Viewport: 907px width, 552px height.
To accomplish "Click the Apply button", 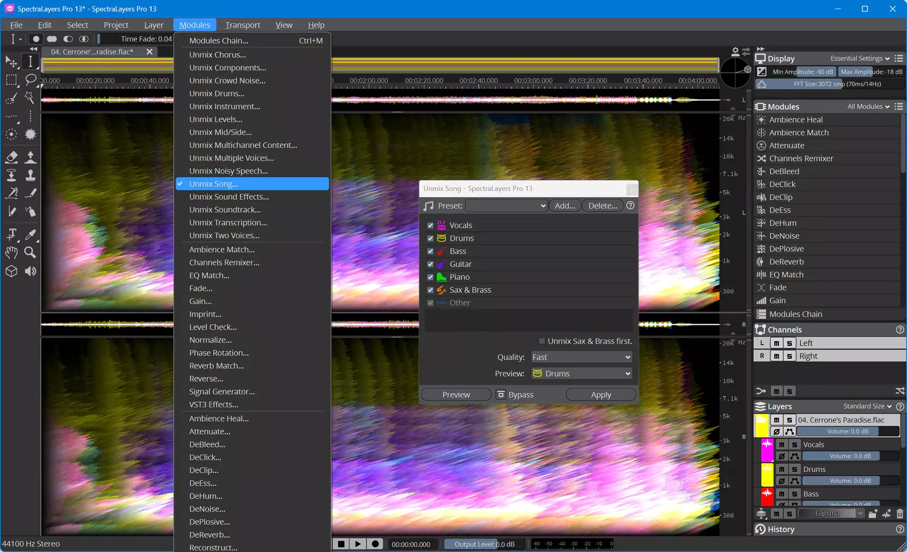I will (x=601, y=395).
